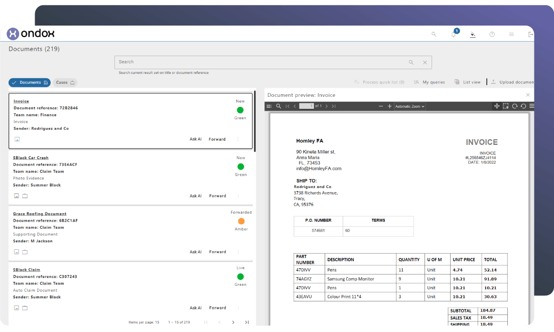This screenshot has height=332, width=554.
Task: Go to previous page of documents
Action: [220, 322]
